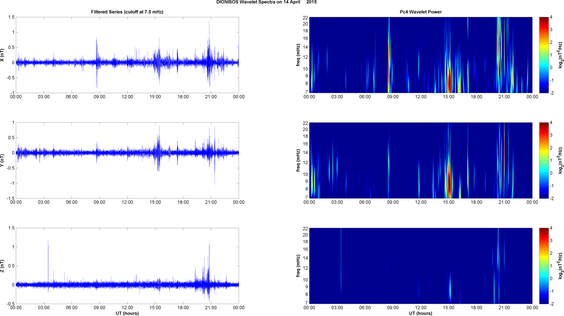Click the colorbar of the top wavelet plot
This screenshot has height=316, width=564.
click(544, 55)
